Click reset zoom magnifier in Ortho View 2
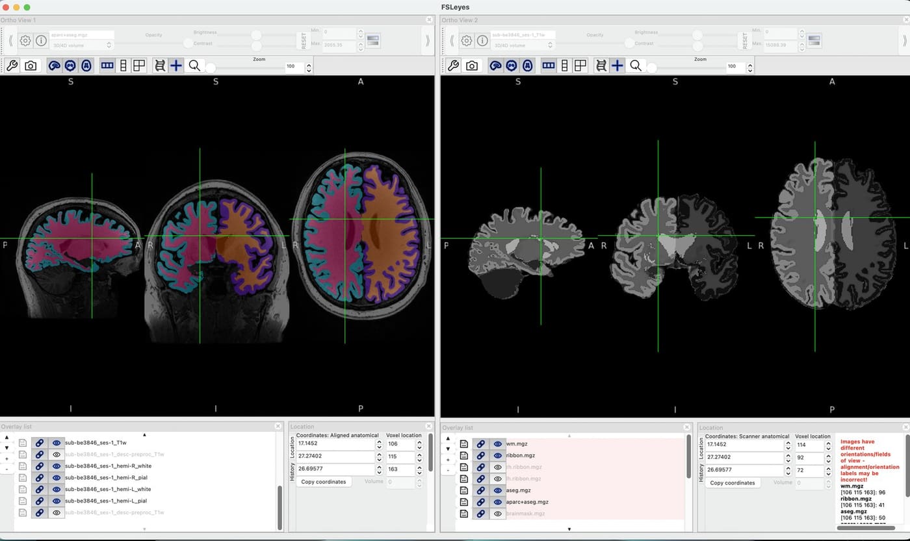Viewport: 910px width, 541px height. point(636,66)
